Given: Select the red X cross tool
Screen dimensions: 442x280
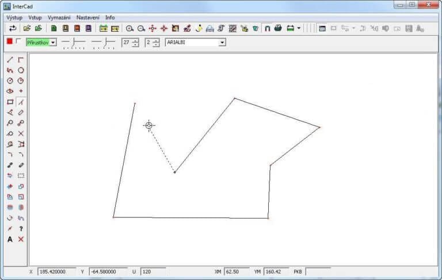Looking at the screenshot, I should tap(21, 133).
